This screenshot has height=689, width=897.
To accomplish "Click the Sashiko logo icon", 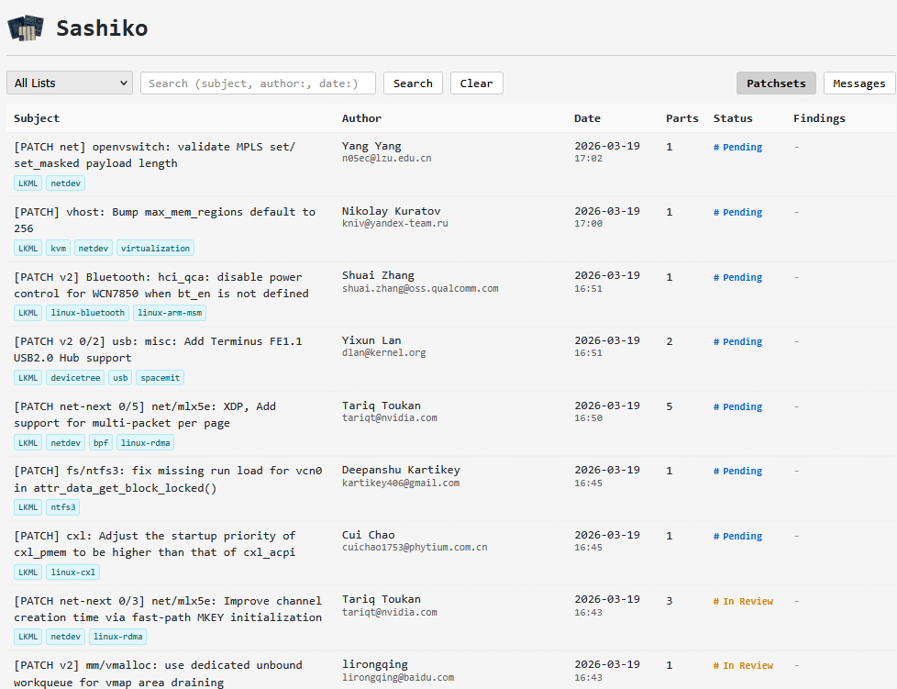I will pyautogui.click(x=26, y=28).
